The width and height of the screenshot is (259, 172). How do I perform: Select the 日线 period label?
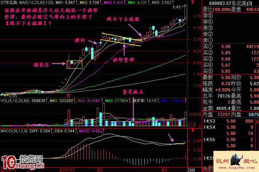[x=192, y=170]
